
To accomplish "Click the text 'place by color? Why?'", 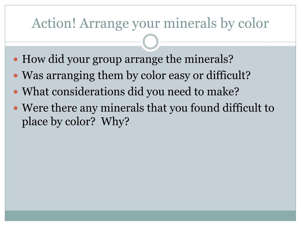I will click(x=76, y=122).
